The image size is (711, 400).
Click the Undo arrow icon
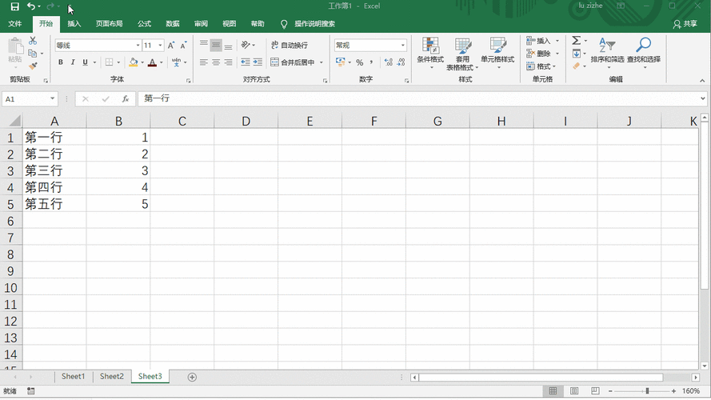31,6
